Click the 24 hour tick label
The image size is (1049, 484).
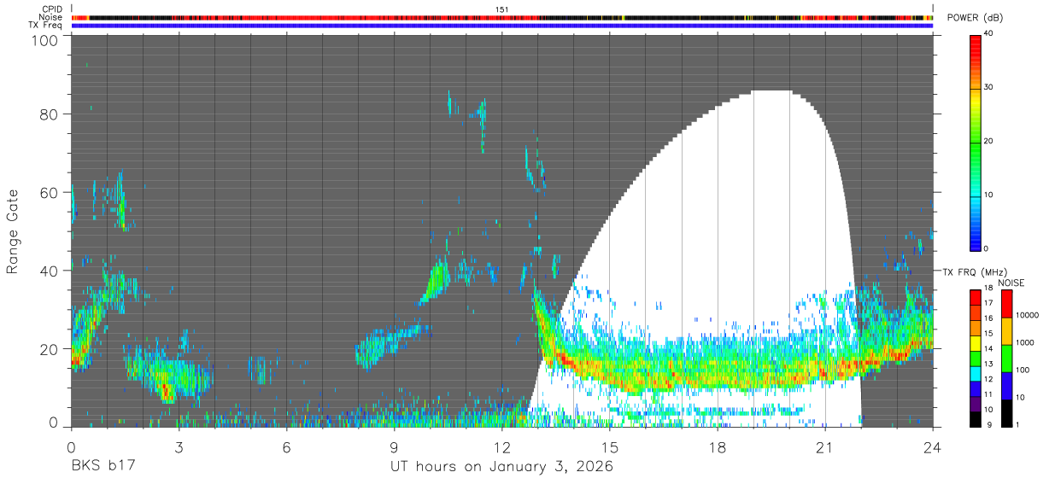point(933,446)
